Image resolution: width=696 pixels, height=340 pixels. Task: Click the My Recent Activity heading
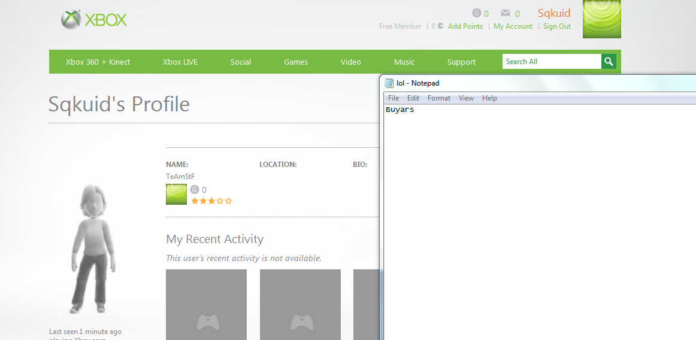coord(215,239)
